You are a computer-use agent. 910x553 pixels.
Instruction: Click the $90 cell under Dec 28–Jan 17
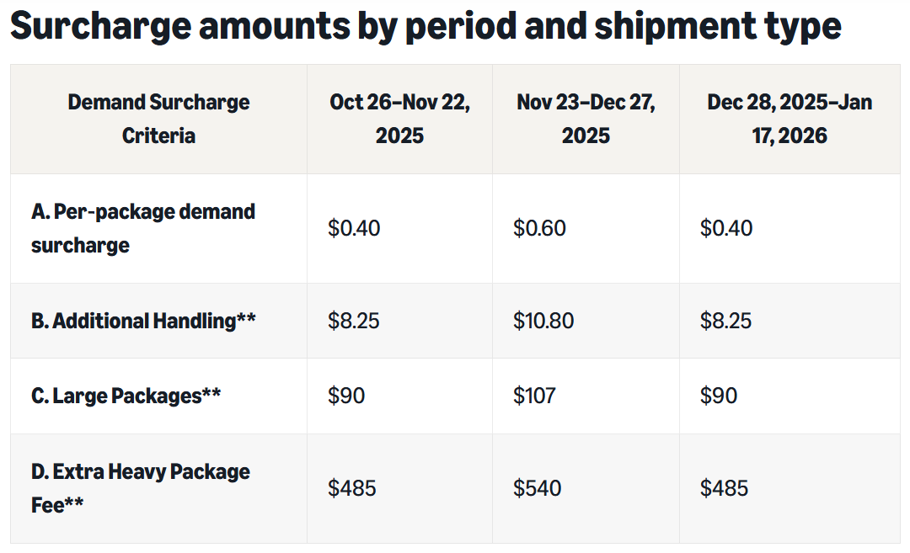click(719, 396)
